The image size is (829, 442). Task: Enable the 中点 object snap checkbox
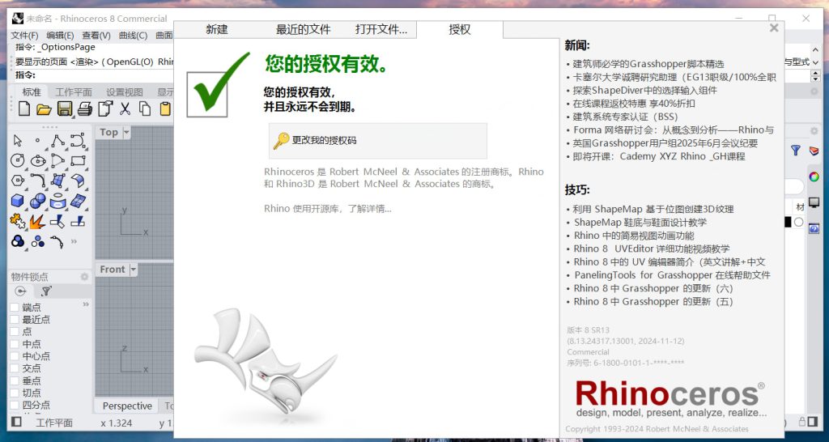tap(15, 344)
